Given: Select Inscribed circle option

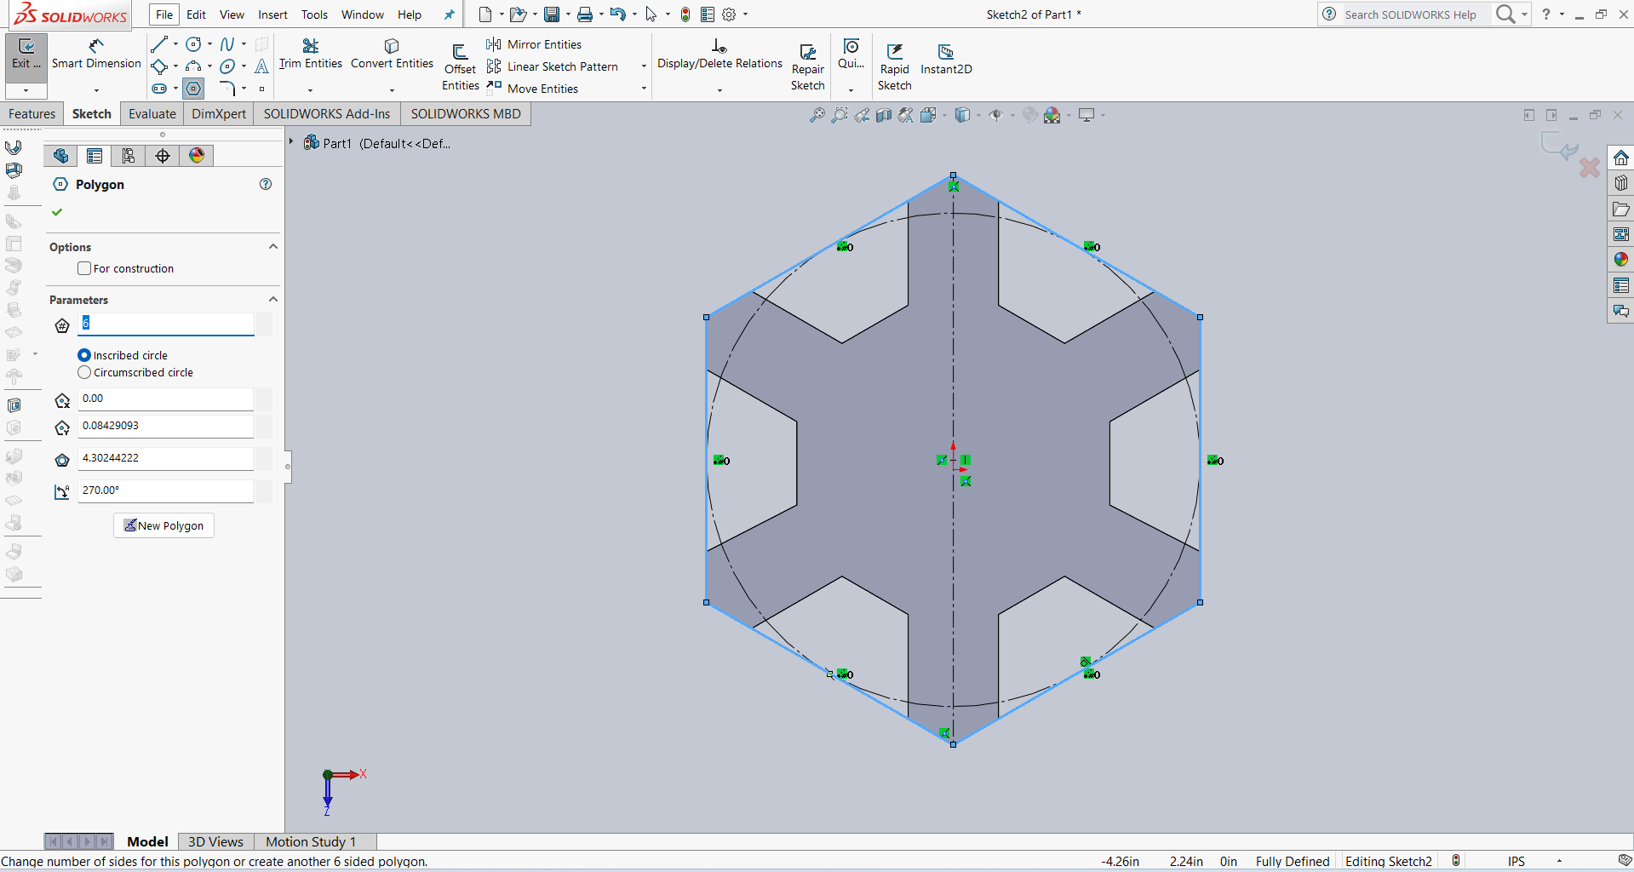Looking at the screenshot, I should click(84, 355).
